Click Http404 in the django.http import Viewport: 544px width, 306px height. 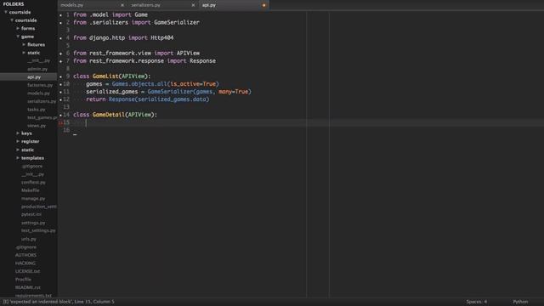[x=162, y=37]
